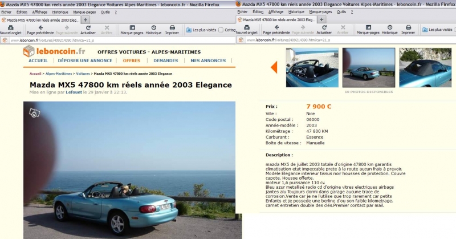Click Voitures breadcrumb link
Image resolution: width=456 pixels, height=239 pixels.
[83, 74]
